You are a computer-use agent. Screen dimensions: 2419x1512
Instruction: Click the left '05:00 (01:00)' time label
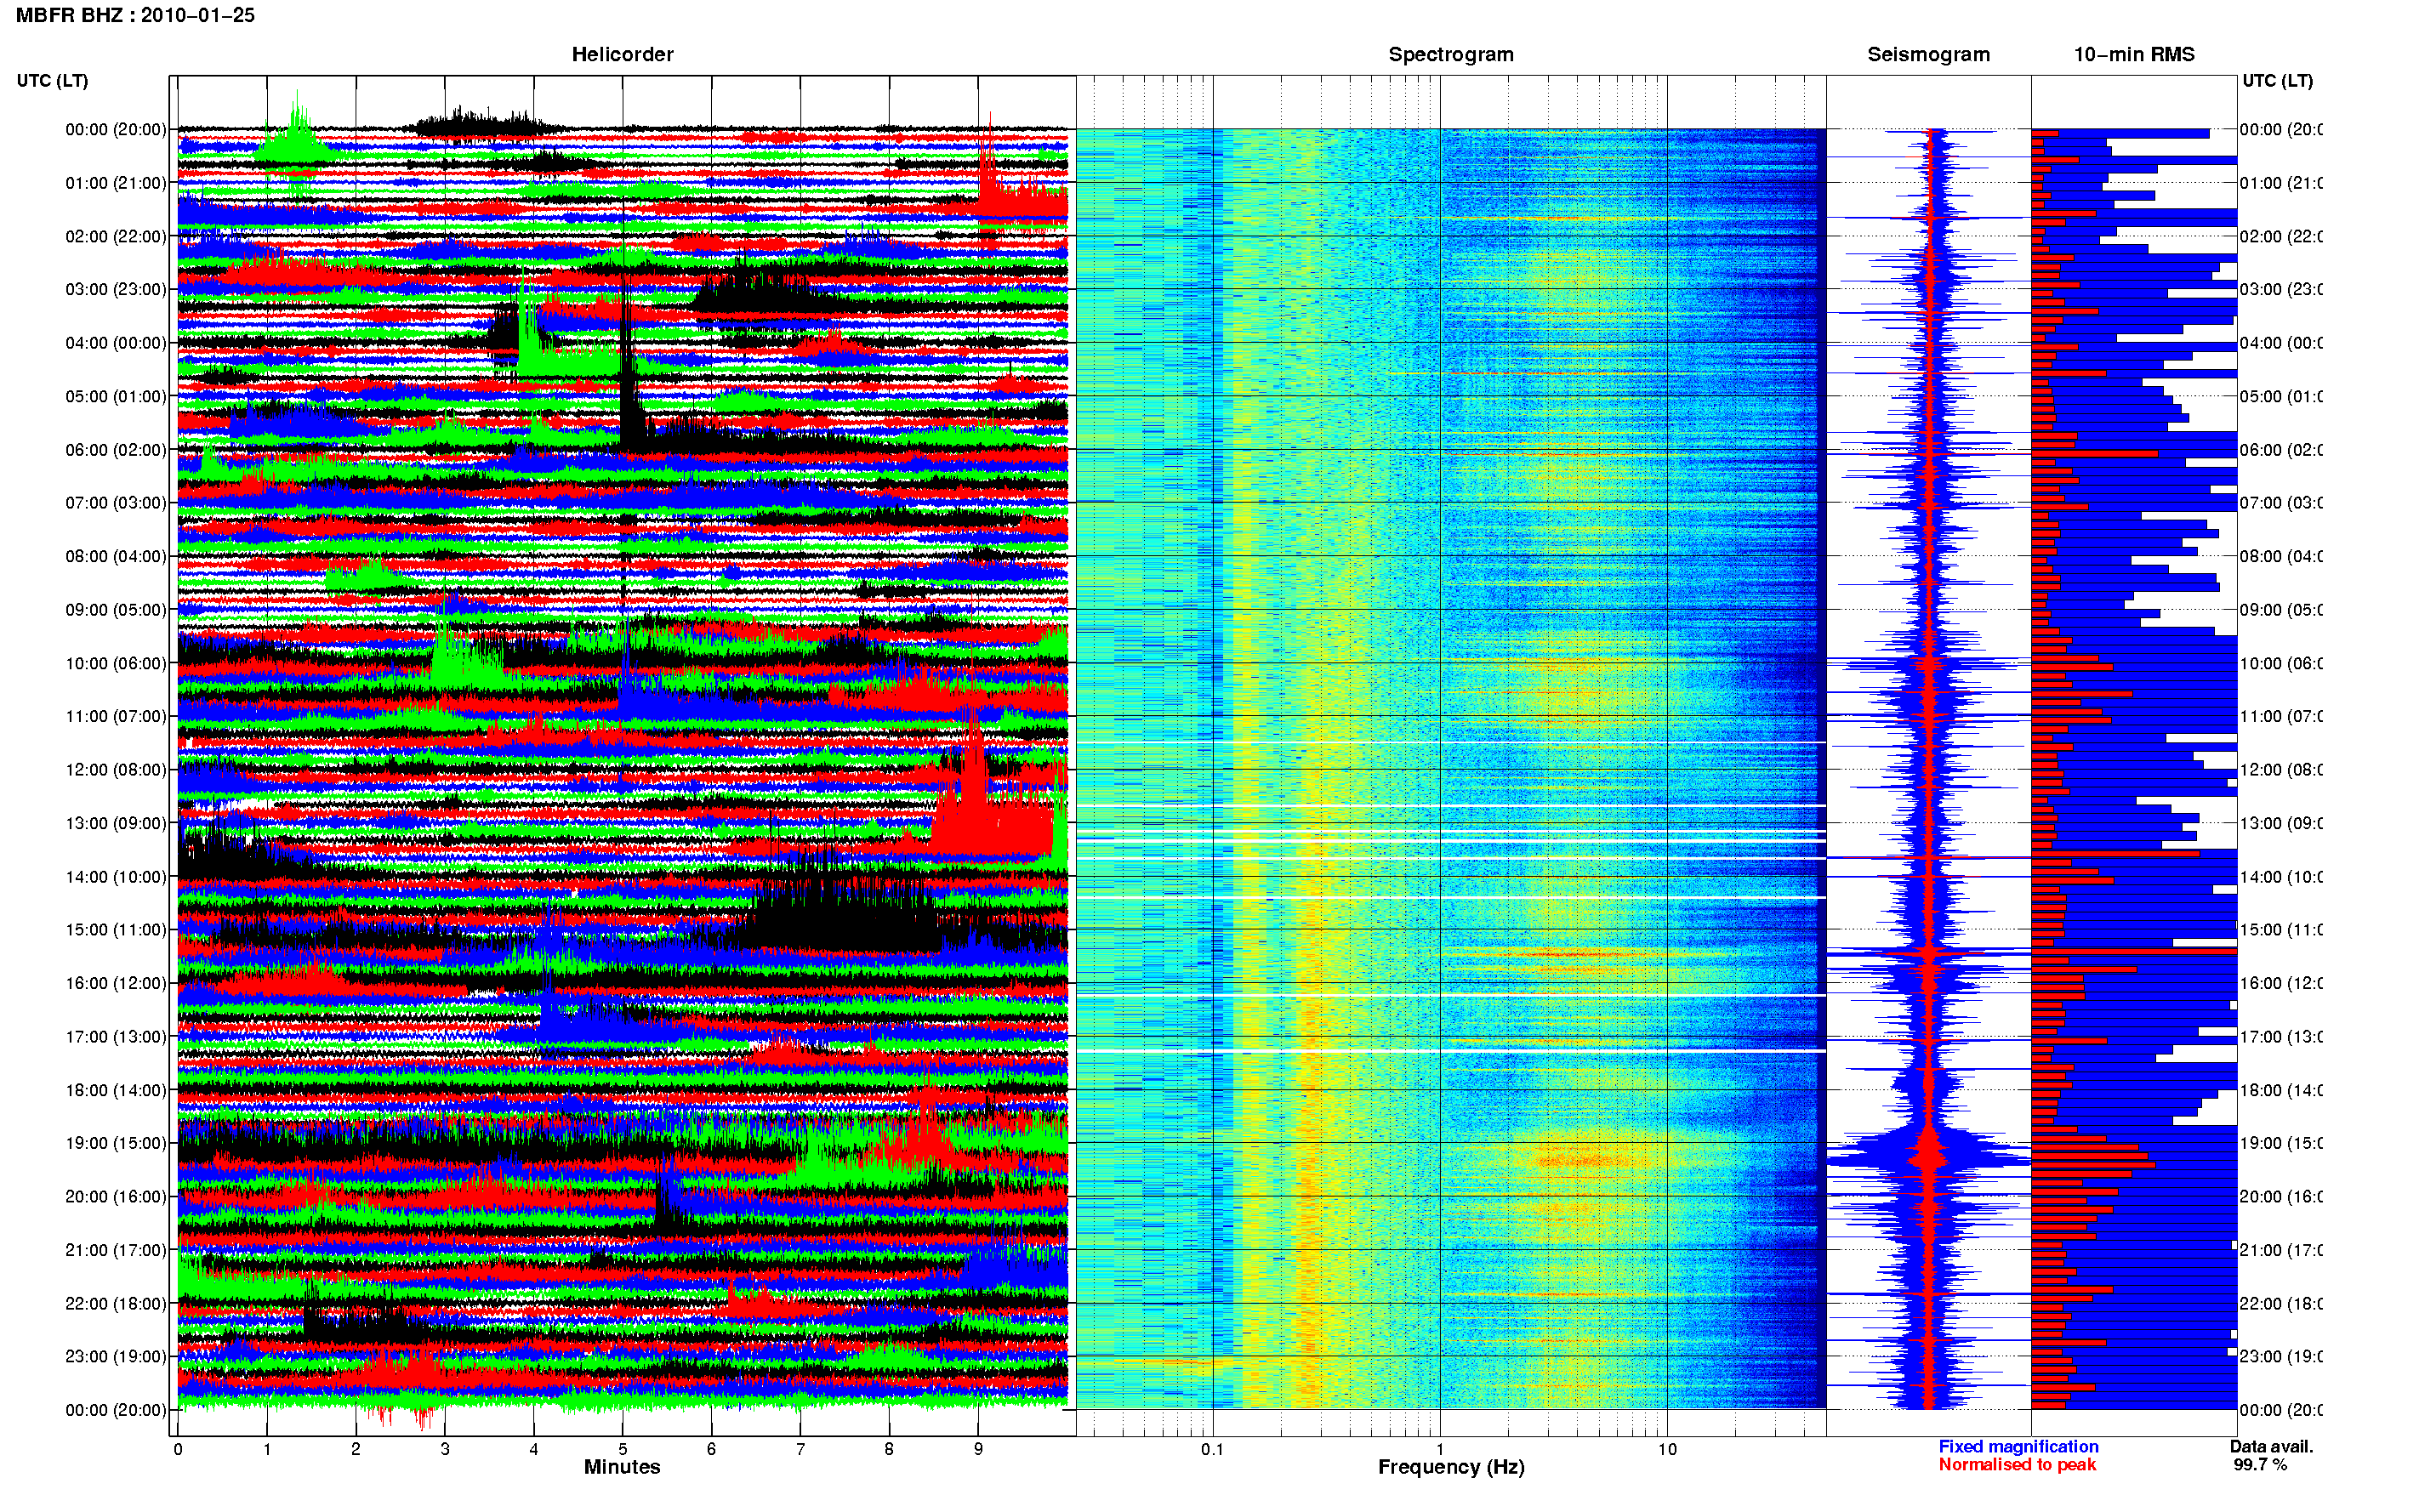(x=116, y=396)
